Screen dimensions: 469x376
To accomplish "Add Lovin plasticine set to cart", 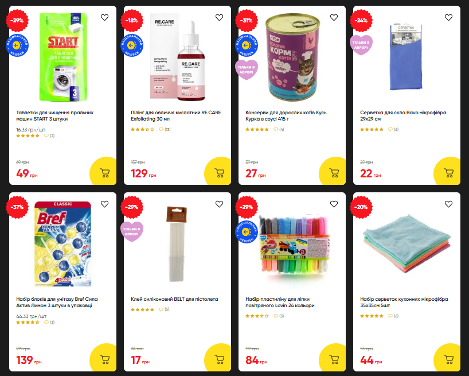I will 333,358.
